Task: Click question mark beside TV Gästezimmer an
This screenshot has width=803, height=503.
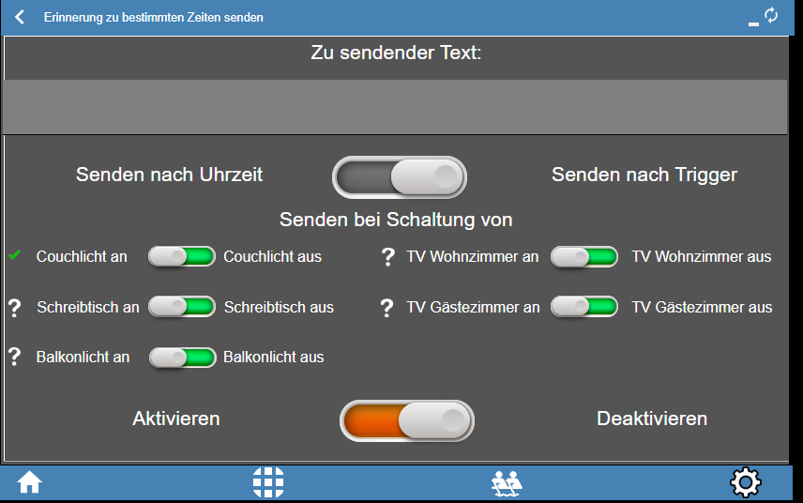Action: [387, 308]
